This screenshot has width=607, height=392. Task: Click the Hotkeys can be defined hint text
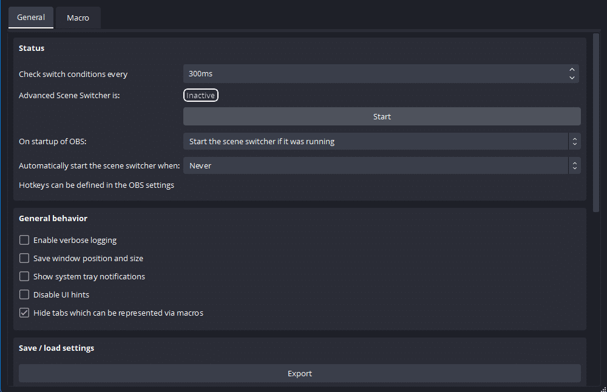click(97, 185)
